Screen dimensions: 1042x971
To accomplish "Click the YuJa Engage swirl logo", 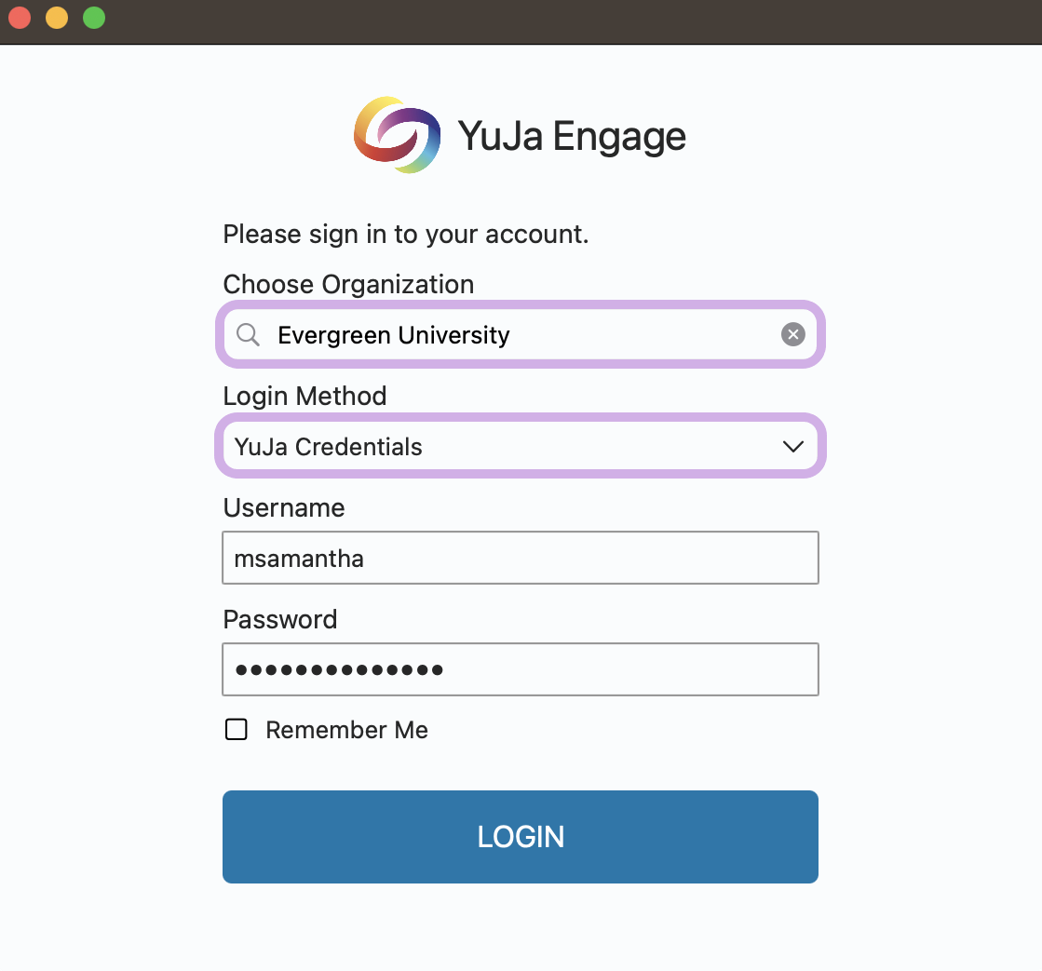I will pos(397,135).
